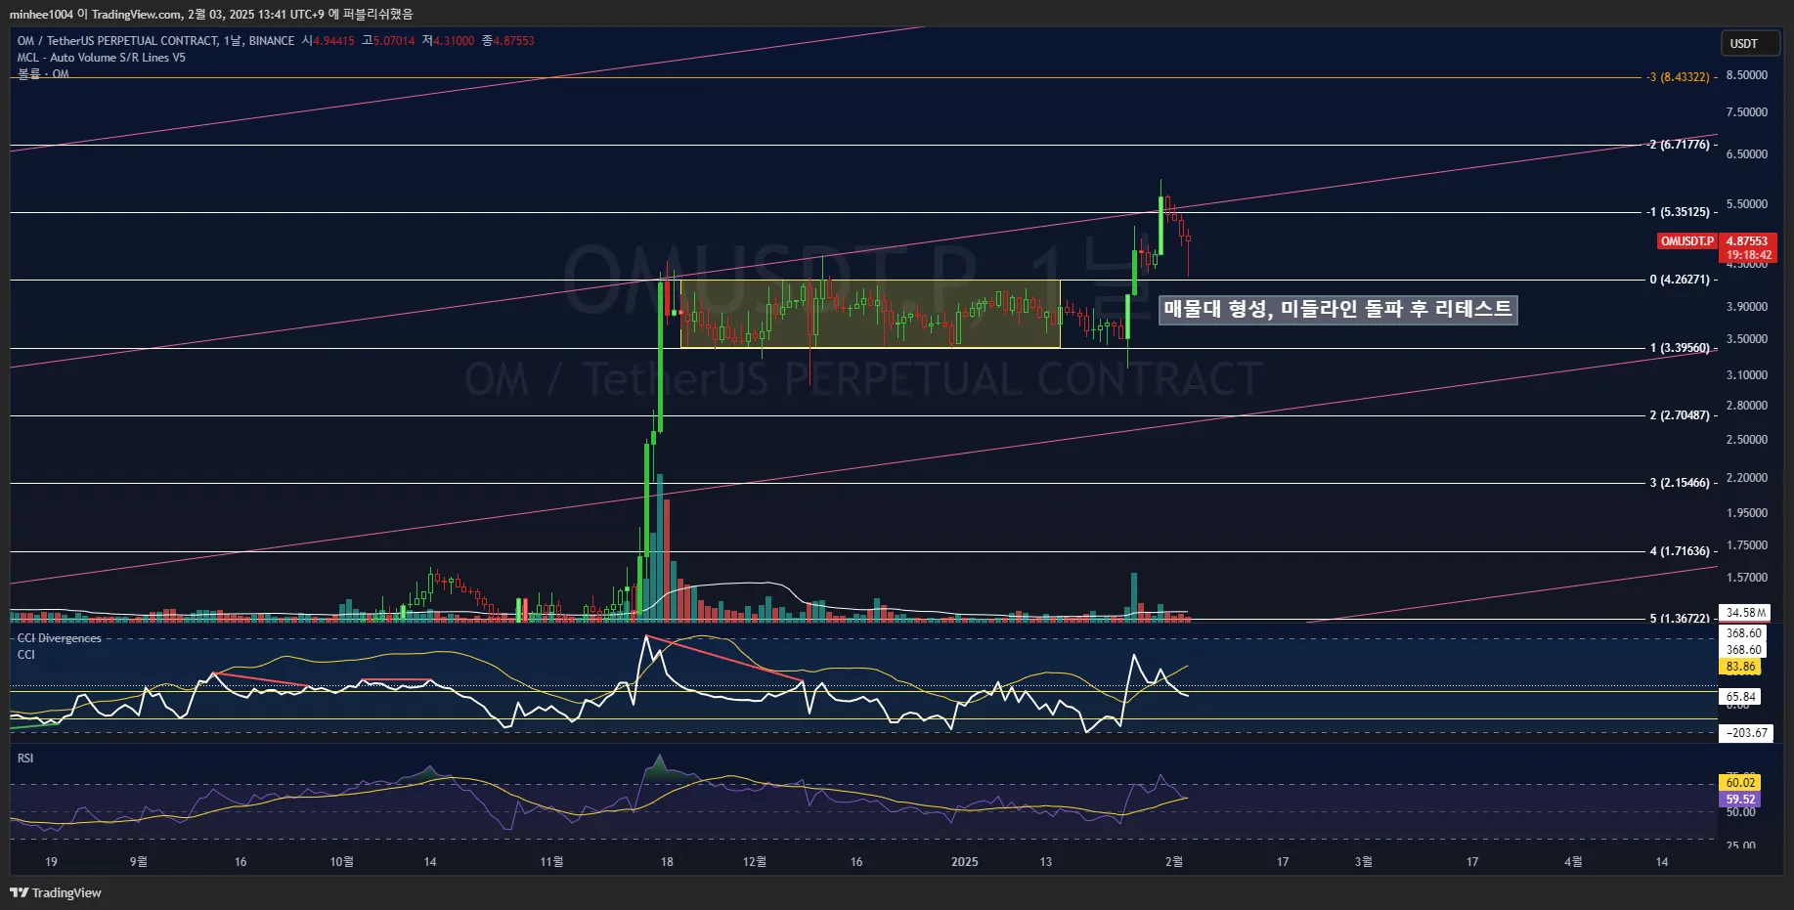
Task: Click the 2월 date on time axis
Action: point(1174,861)
